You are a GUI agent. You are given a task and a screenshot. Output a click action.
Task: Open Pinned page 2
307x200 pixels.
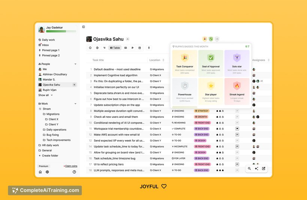[x=49, y=56]
